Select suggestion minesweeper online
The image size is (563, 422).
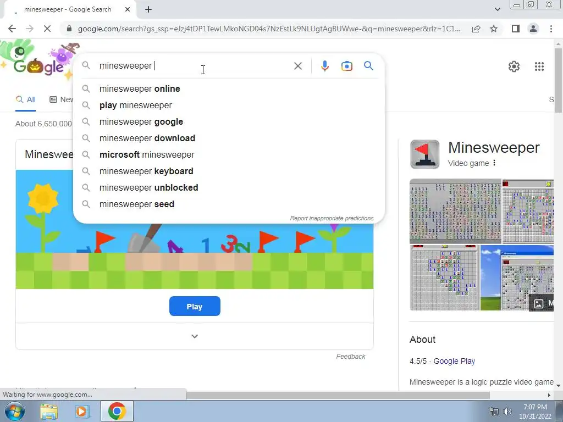coord(229,88)
